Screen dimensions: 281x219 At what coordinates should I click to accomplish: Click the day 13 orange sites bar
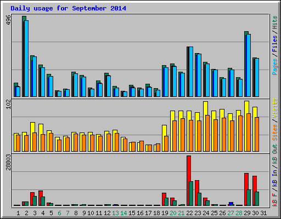click(x=117, y=142)
